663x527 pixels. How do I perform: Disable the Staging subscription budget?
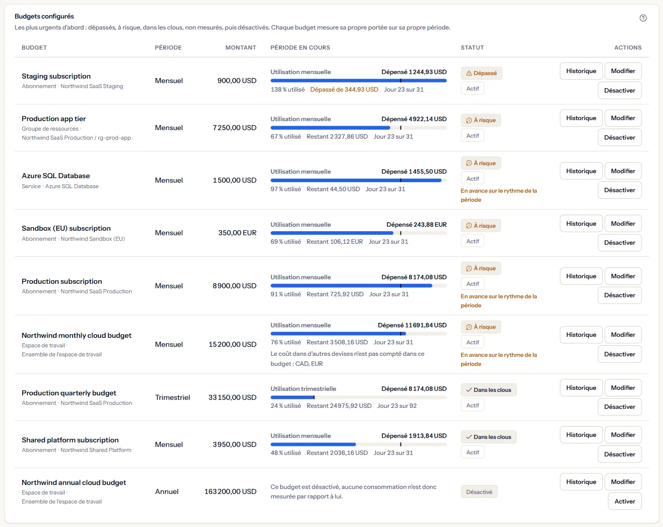tap(619, 91)
